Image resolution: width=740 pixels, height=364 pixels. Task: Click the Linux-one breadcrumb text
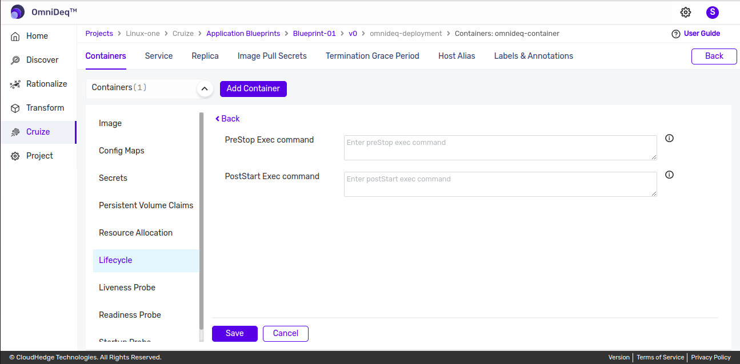143,34
